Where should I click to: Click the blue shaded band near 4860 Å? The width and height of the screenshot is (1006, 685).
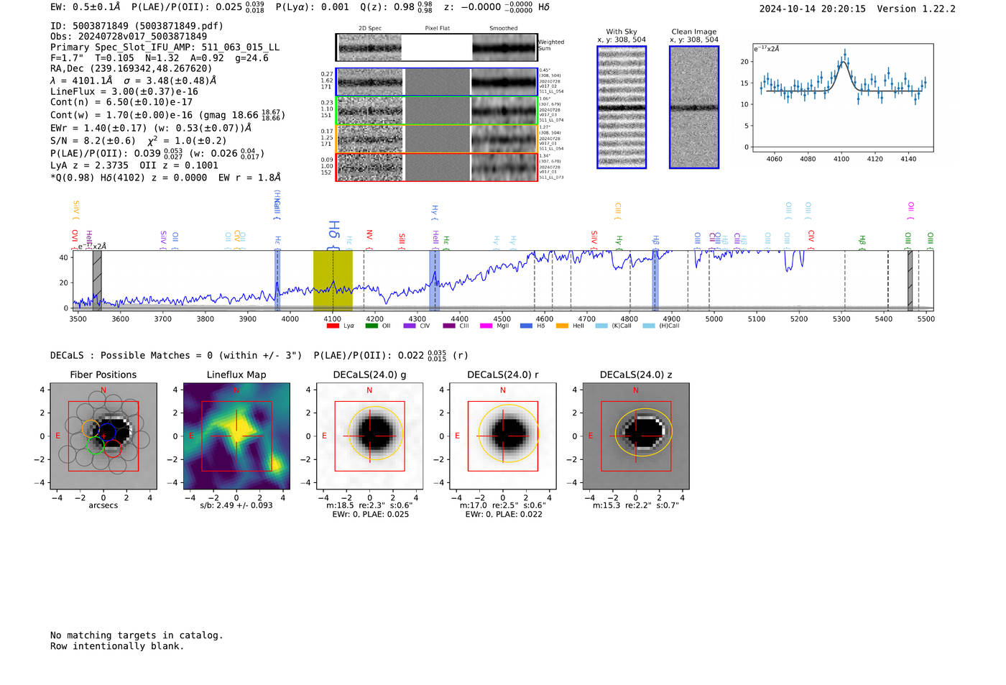click(655, 280)
